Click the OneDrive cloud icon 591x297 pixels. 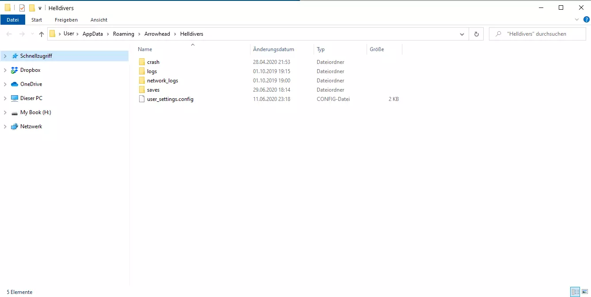pyautogui.click(x=15, y=84)
